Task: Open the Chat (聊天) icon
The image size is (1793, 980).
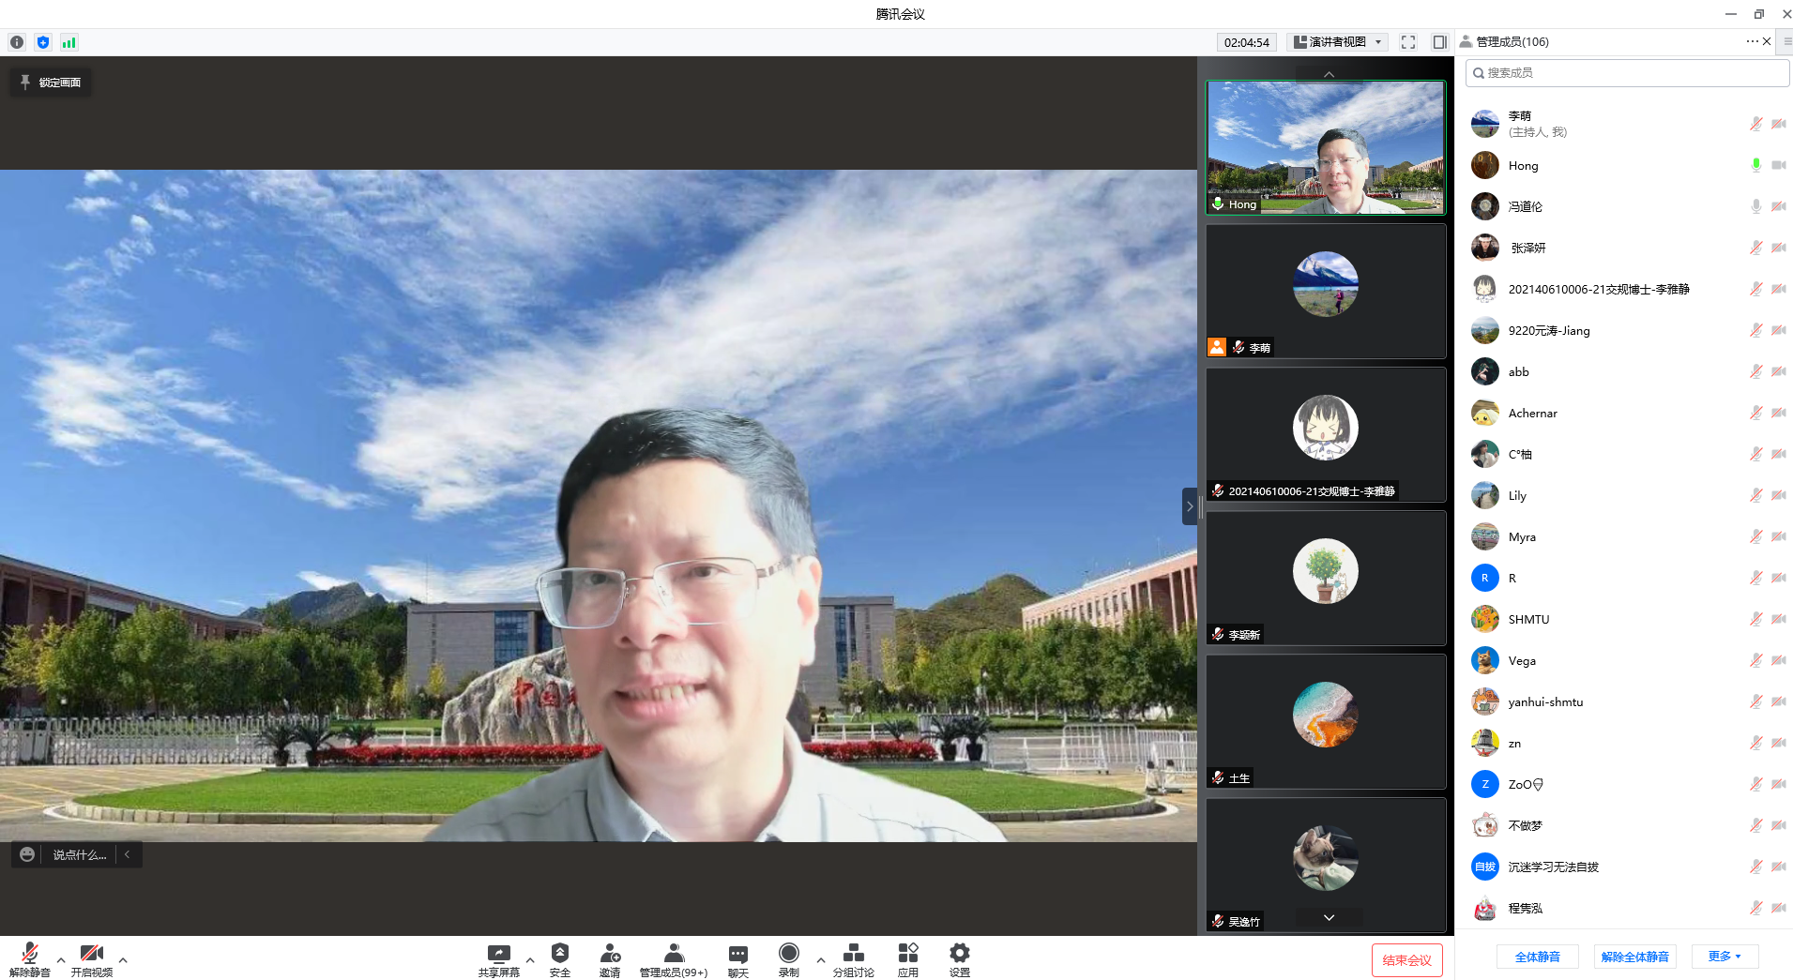Action: (738, 955)
